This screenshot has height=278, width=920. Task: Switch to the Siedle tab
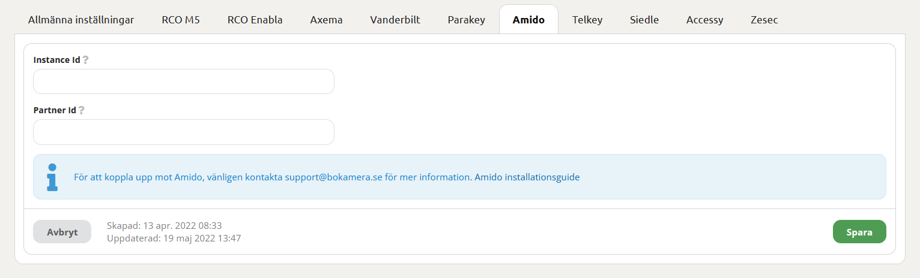644,20
